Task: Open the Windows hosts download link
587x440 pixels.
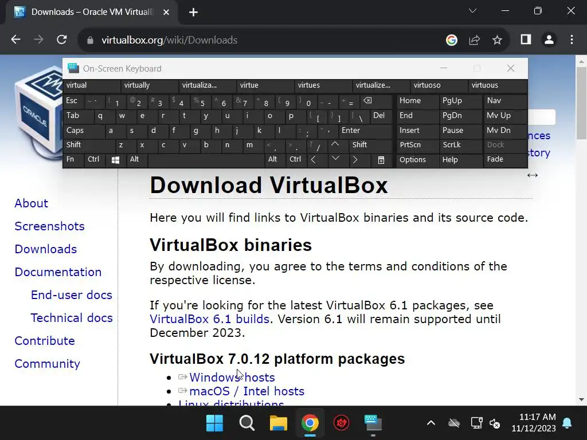Action: point(232,377)
